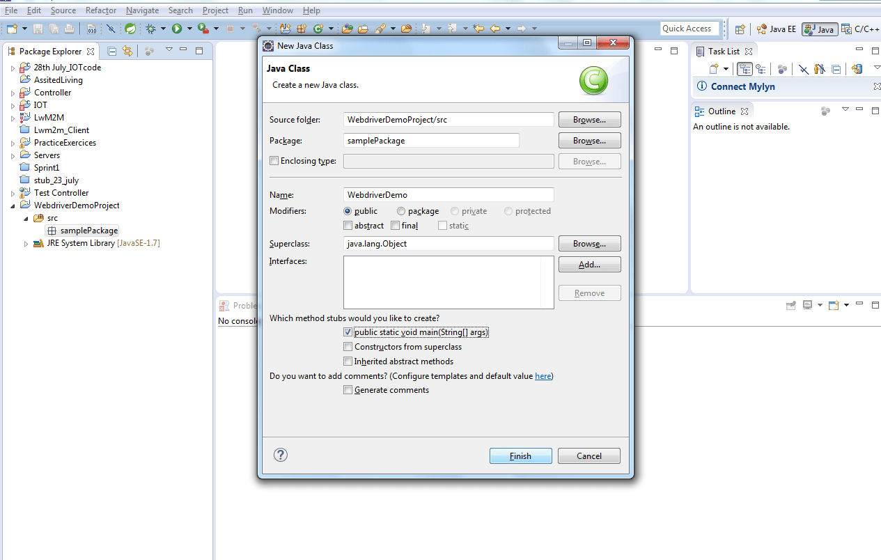Screen dimensions: 881x560
Task: Select the package modifier radio button
Action: pos(401,211)
